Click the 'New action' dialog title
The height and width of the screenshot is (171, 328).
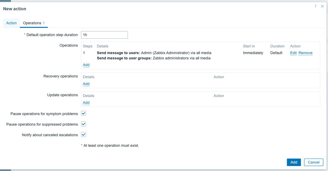pos(15,9)
